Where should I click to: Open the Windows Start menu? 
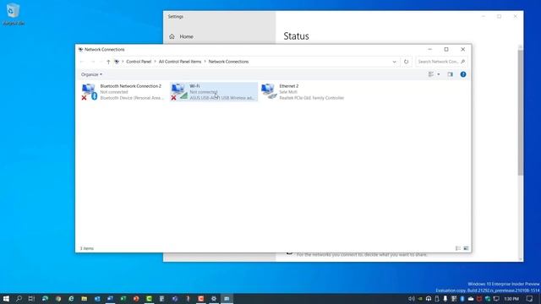coord(6,298)
